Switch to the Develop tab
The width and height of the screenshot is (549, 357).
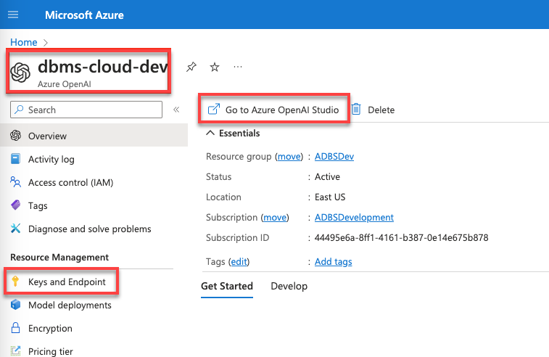289,286
